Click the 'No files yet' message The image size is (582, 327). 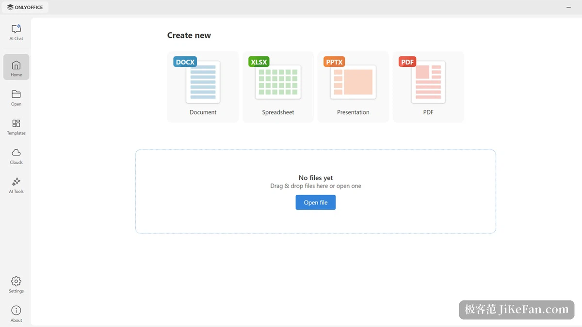point(316,178)
